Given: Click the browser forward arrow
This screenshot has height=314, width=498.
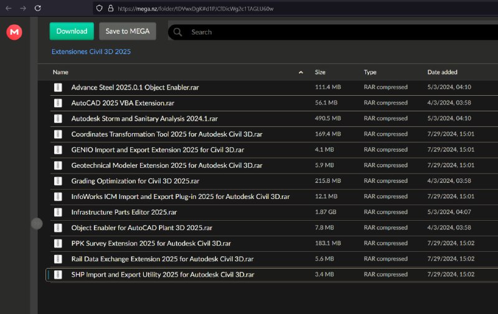Looking at the screenshot, I should pos(23,8).
